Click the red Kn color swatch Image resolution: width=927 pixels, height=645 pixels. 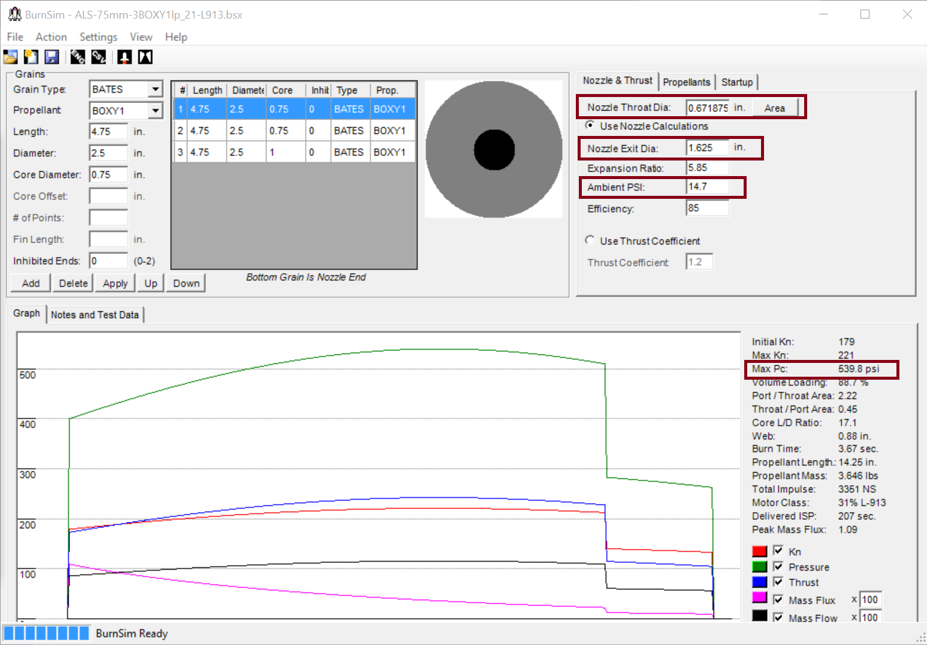(760, 551)
